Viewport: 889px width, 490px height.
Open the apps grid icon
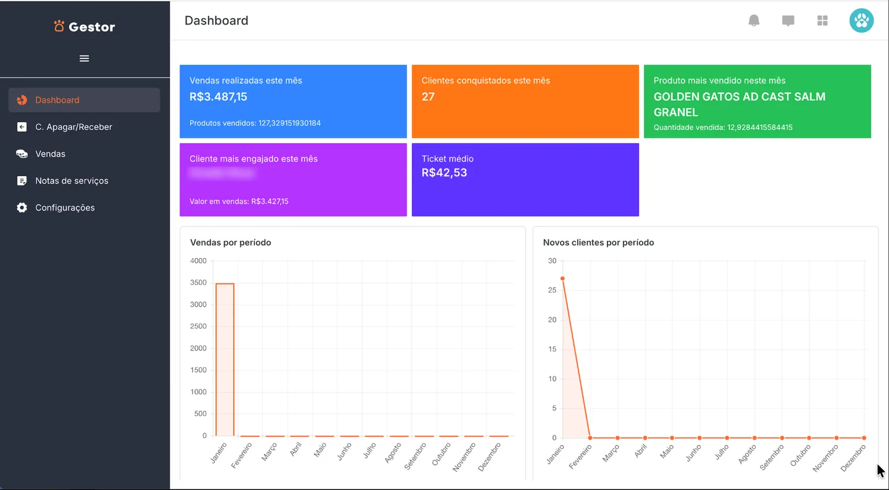[x=822, y=21]
